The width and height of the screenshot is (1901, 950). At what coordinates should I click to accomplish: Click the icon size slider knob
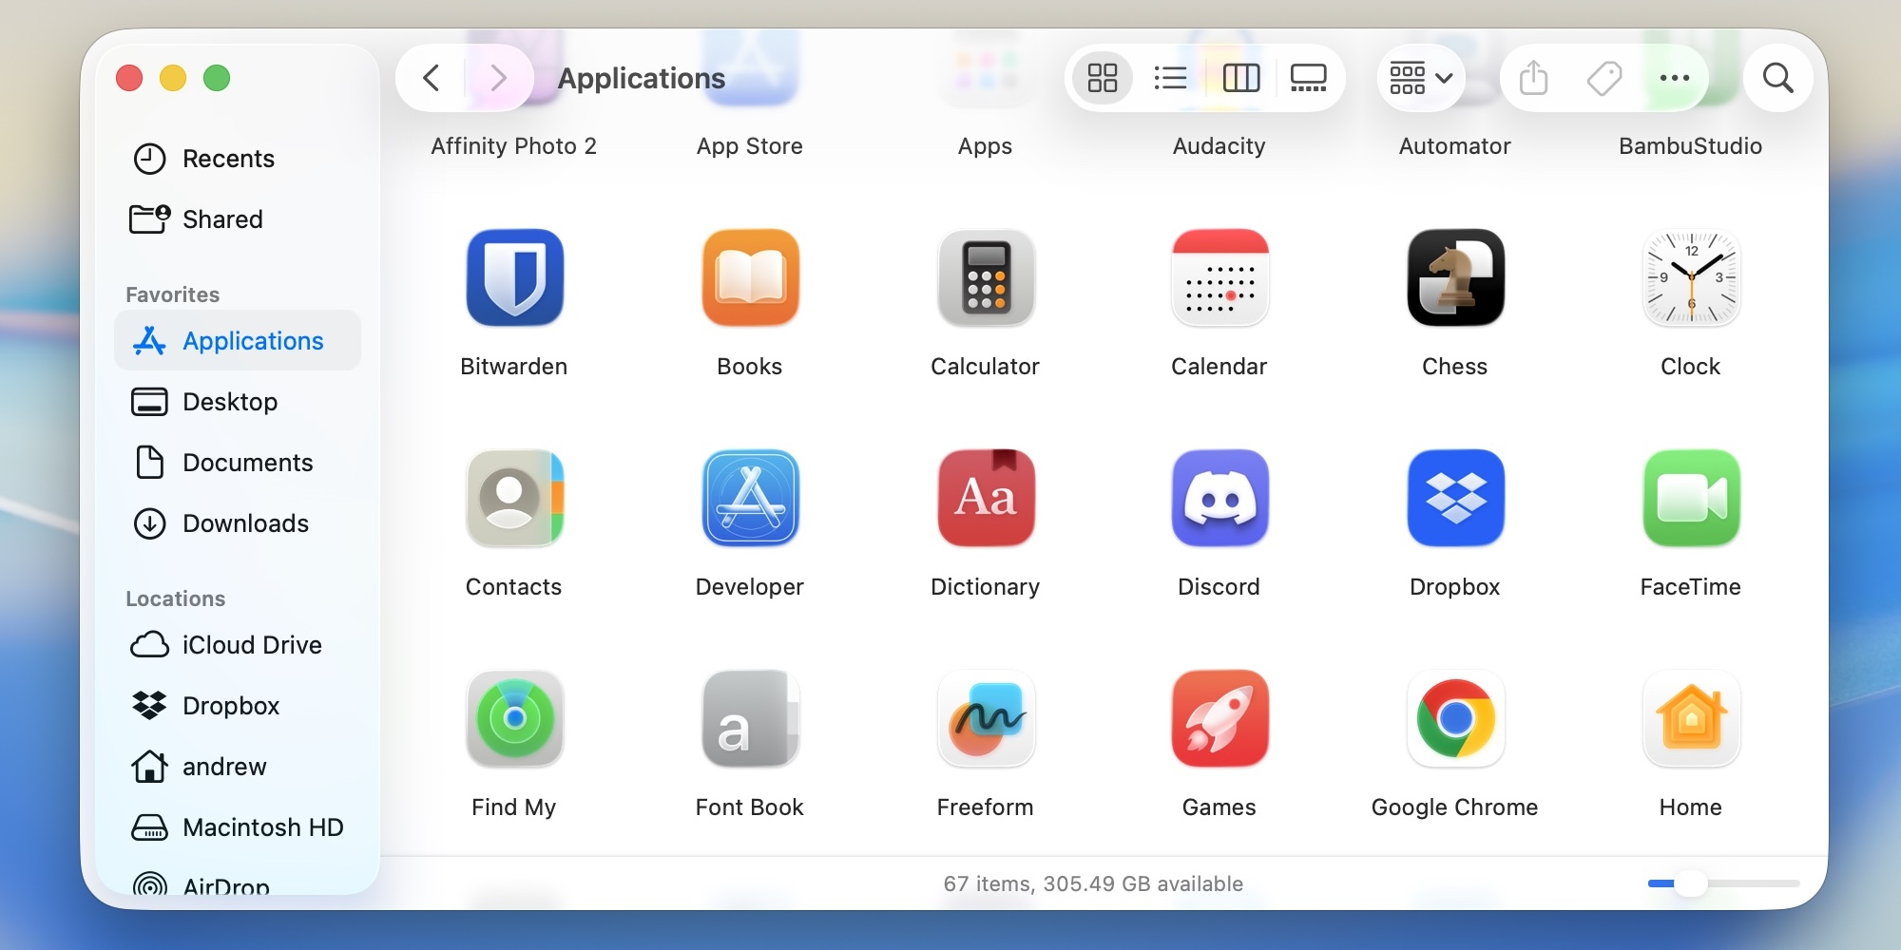(1691, 883)
